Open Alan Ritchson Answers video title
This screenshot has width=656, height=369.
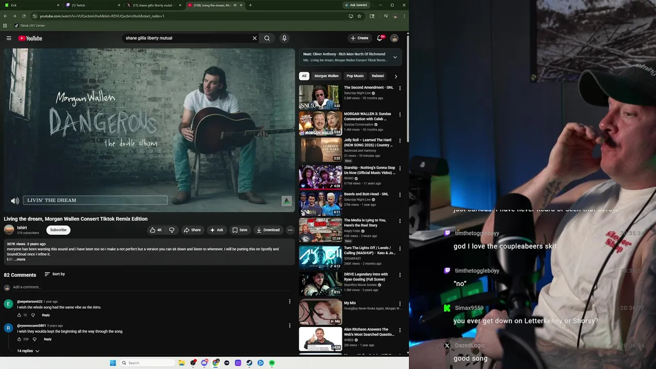pos(369,332)
